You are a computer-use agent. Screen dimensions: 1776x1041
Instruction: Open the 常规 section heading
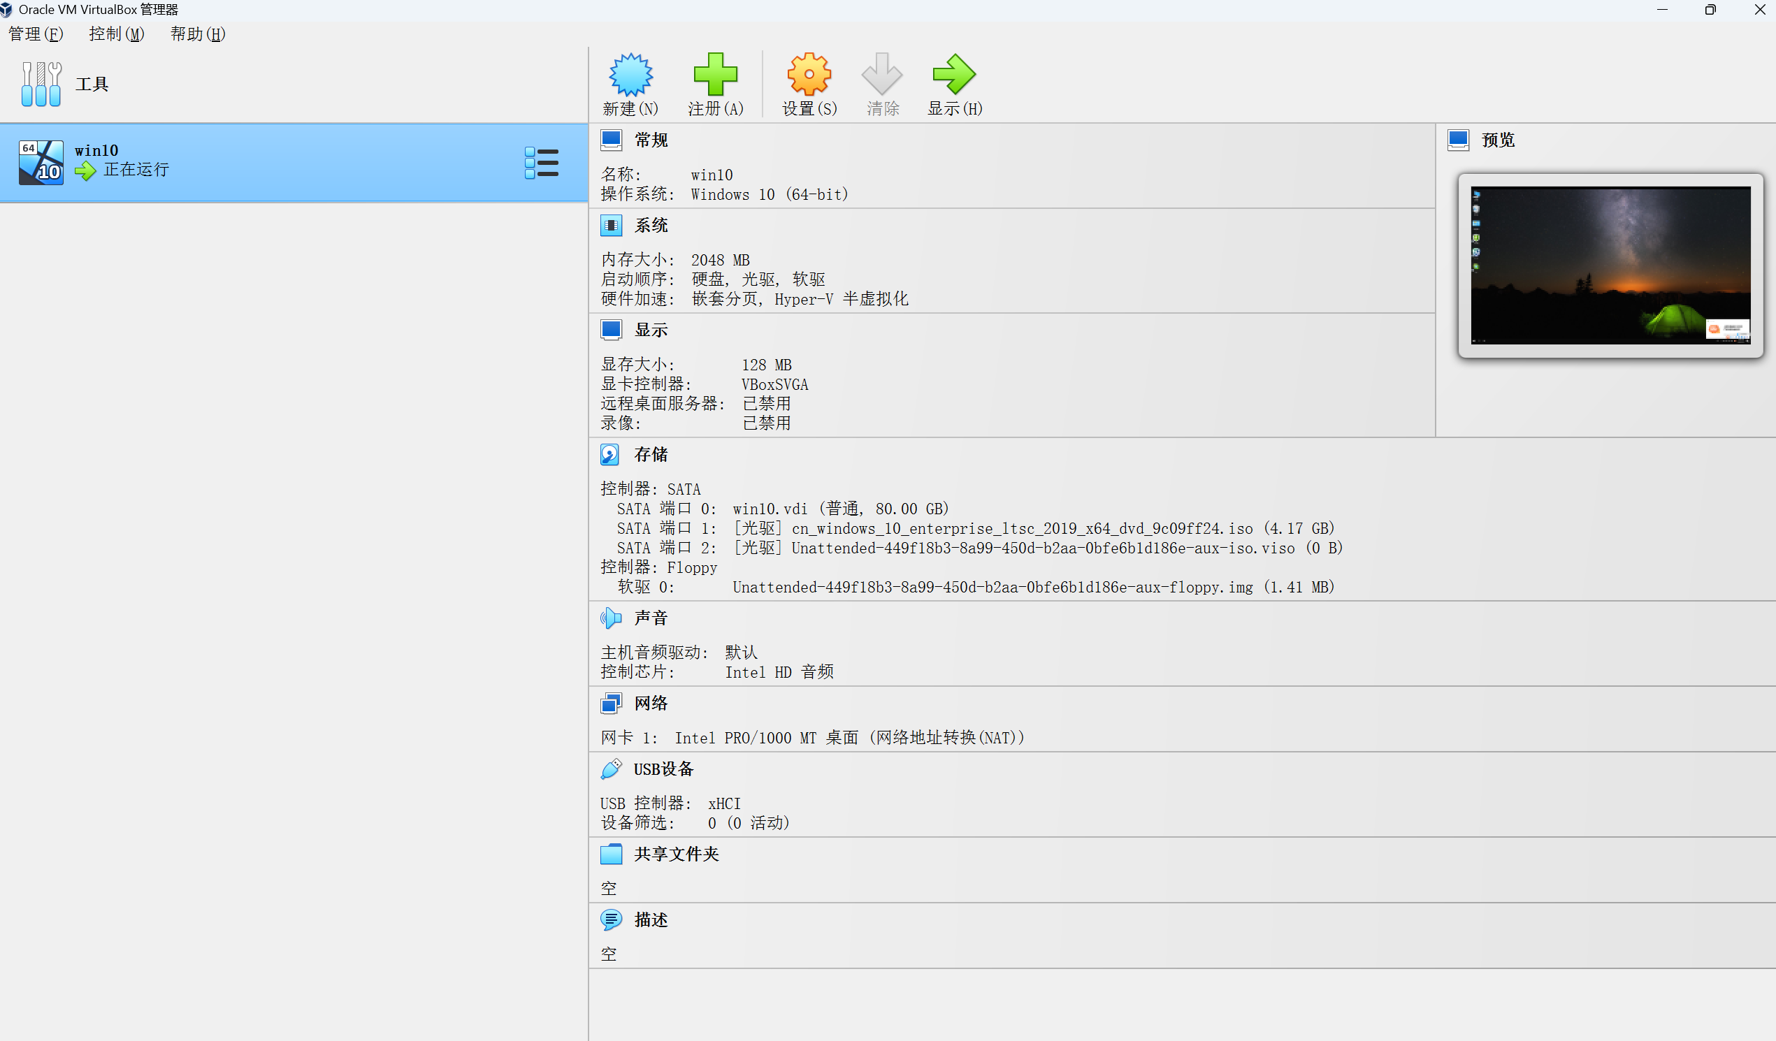651,140
